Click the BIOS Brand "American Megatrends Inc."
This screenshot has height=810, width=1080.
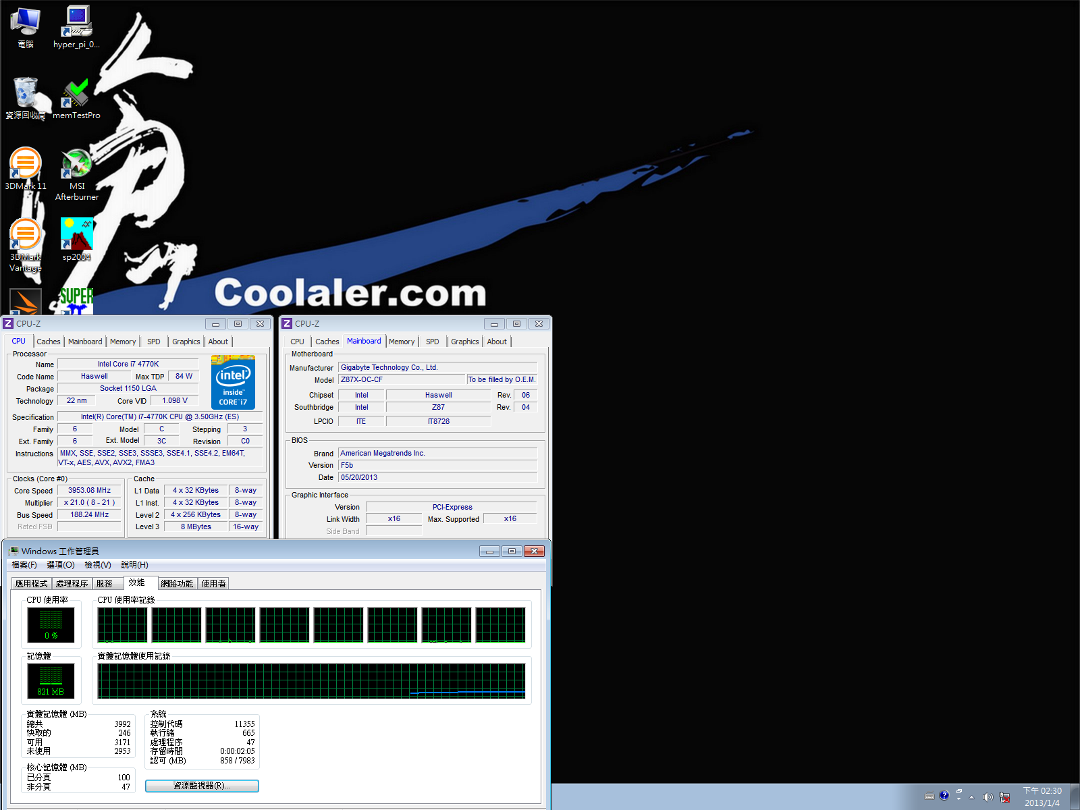point(438,453)
